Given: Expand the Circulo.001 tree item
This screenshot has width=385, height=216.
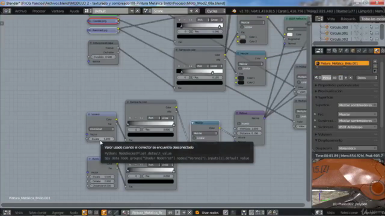Looking at the screenshot, I should [x=320, y=33].
